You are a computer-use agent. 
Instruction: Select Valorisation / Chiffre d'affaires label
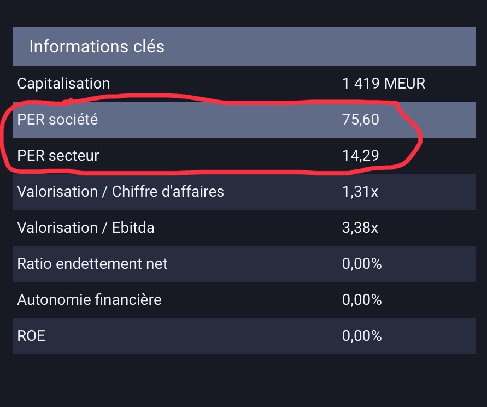[120, 192]
